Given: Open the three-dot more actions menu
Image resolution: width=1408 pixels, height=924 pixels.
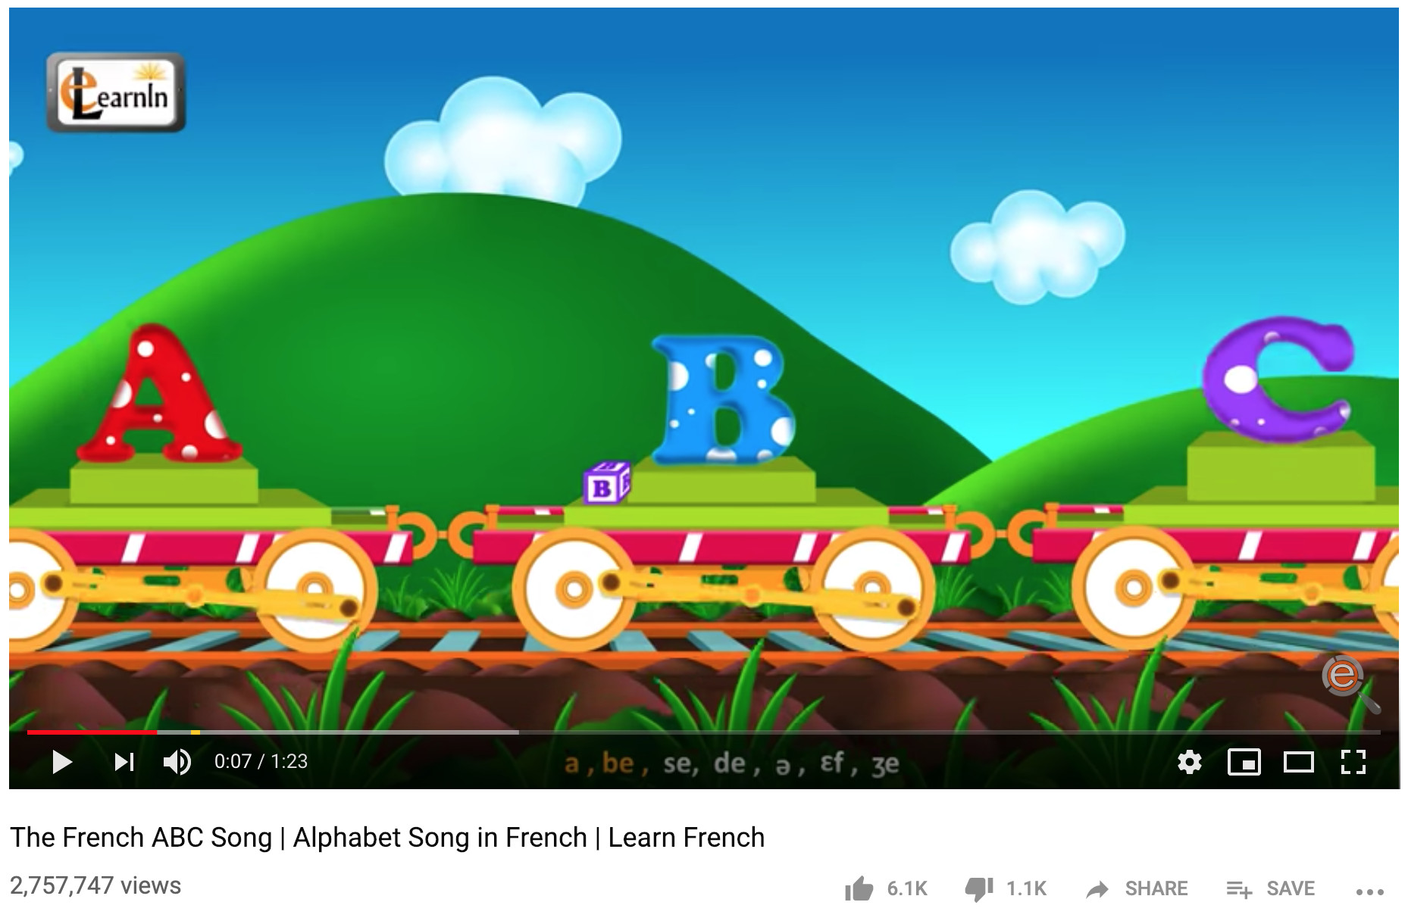Looking at the screenshot, I should [x=1369, y=891].
